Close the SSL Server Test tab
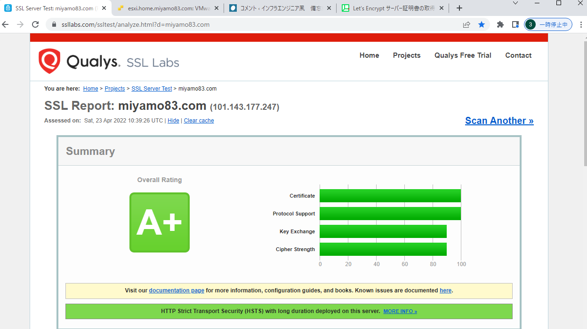587x329 pixels. (x=104, y=8)
